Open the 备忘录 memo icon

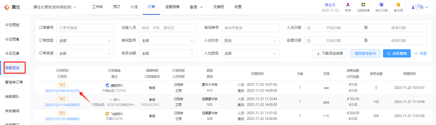click(x=398, y=4)
